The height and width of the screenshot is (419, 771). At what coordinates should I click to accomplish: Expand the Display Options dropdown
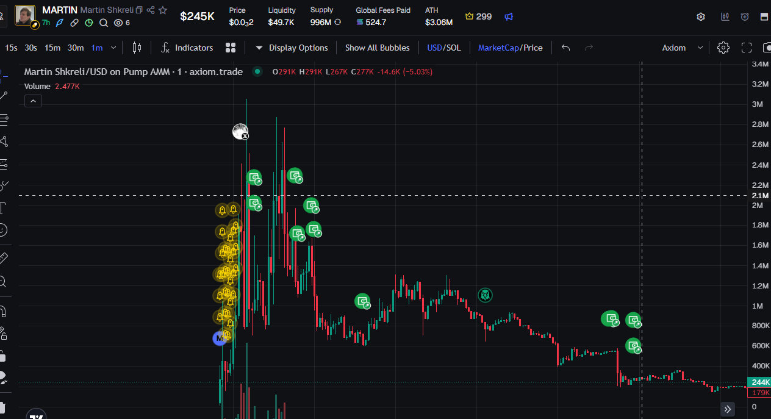292,48
